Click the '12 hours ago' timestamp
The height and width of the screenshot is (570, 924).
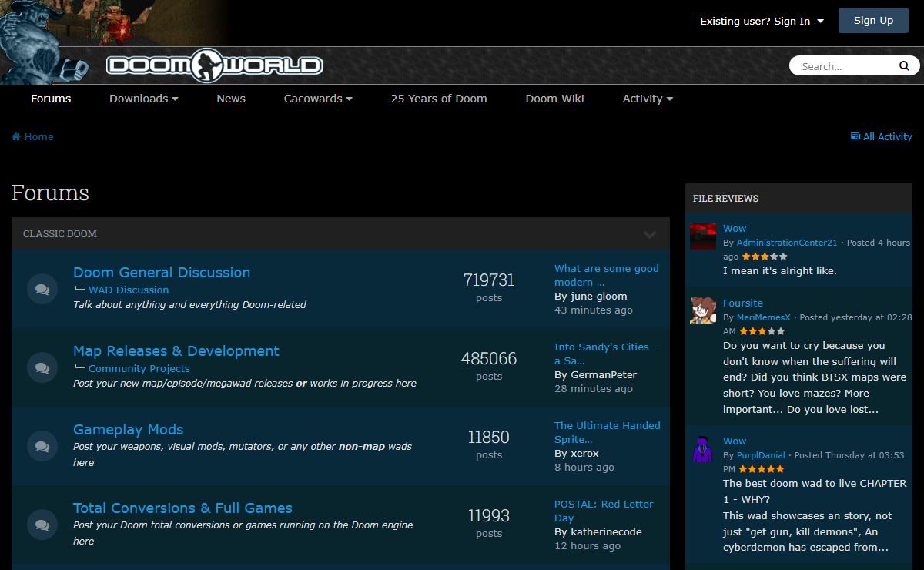[x=588, y=545]
